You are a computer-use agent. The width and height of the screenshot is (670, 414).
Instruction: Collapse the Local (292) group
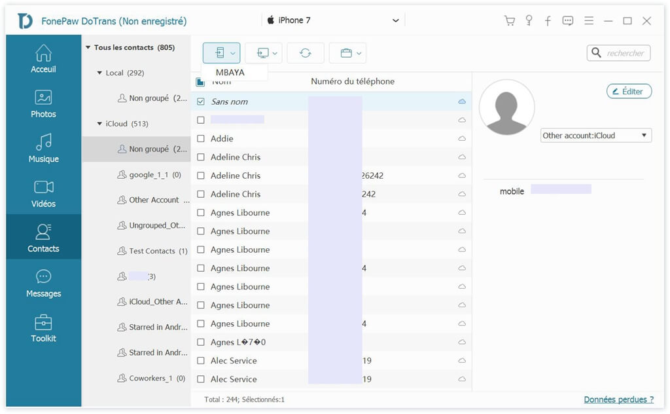tap(99, 73)
